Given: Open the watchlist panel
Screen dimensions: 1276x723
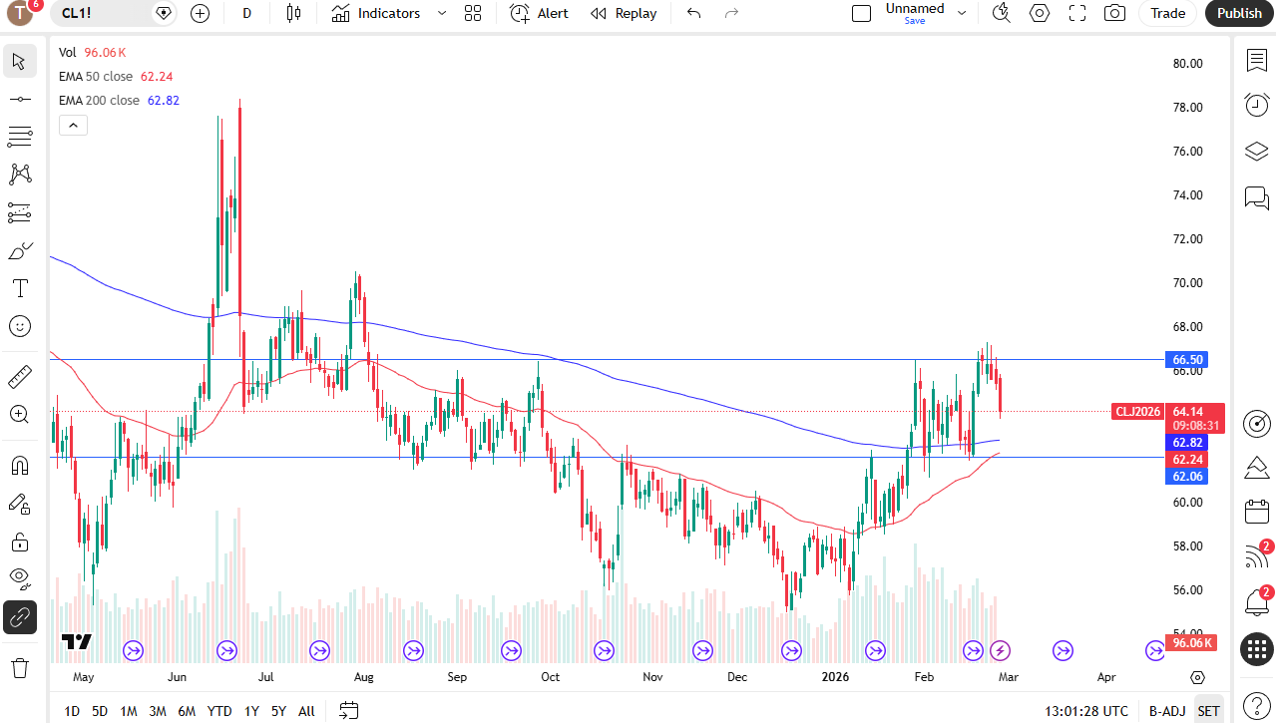Looking at the screenshot, I should point(1256,61).
